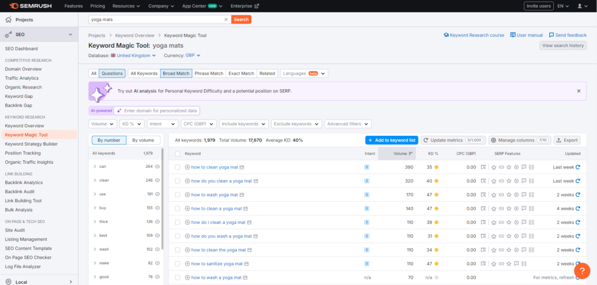Tick the select-all keywords checkbox in header
The image size is (597, 285).
[x=177, y=154]
